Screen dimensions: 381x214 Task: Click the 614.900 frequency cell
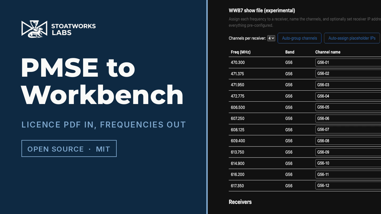coord(238,163)
